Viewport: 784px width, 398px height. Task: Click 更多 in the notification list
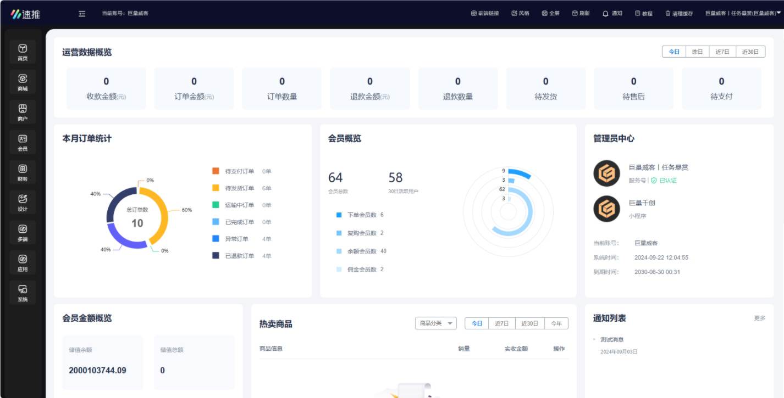point(759,318)
